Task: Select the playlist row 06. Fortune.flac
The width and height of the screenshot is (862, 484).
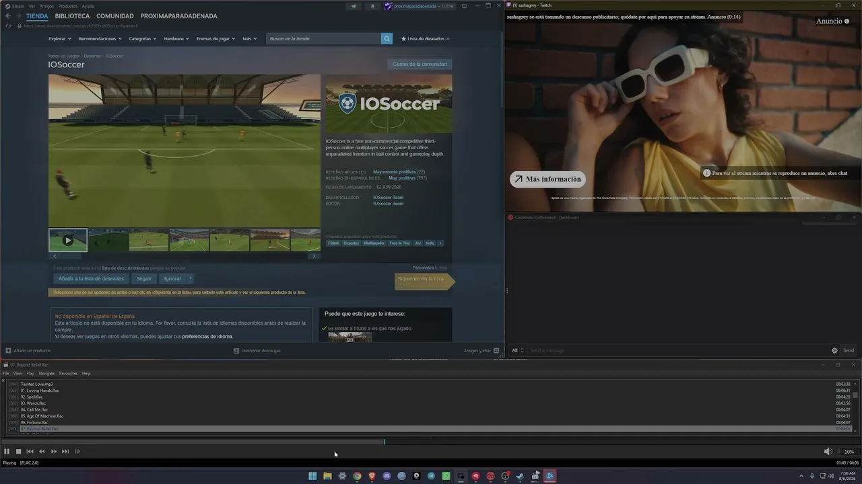Action: [x=430, y=422]
